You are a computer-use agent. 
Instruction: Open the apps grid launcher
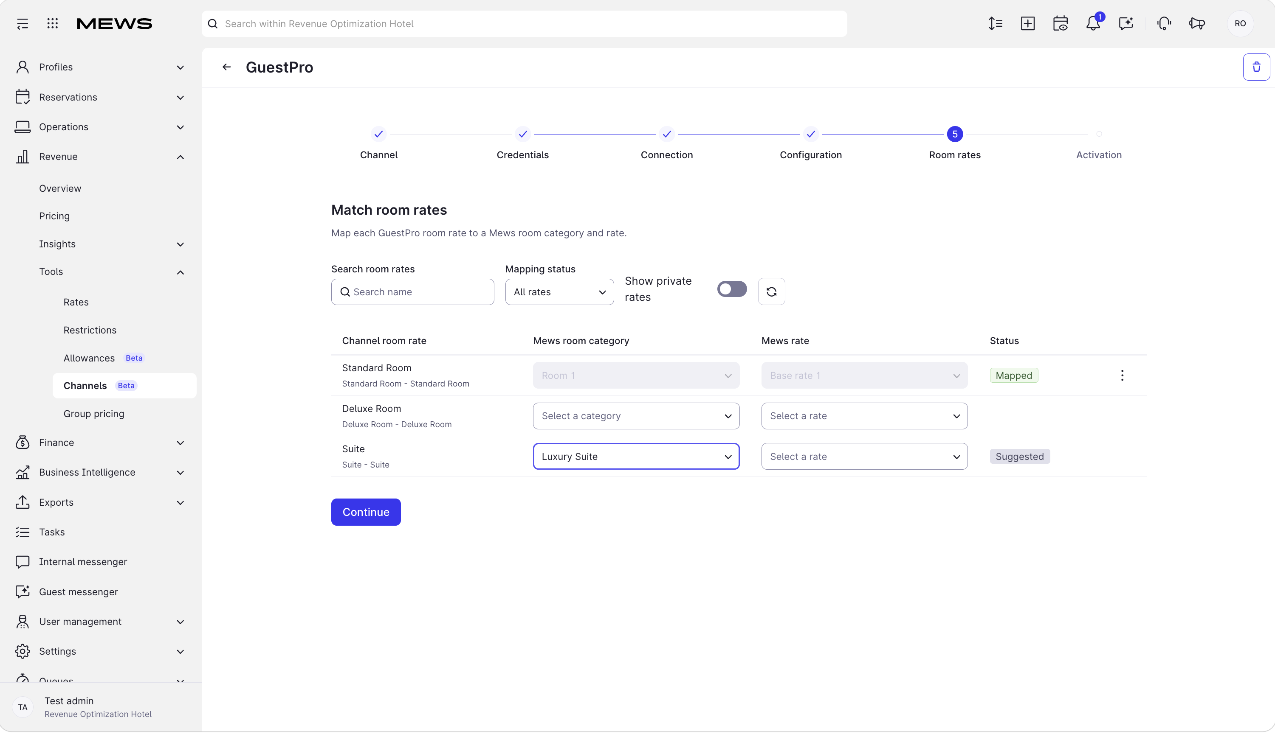point(53,24)
